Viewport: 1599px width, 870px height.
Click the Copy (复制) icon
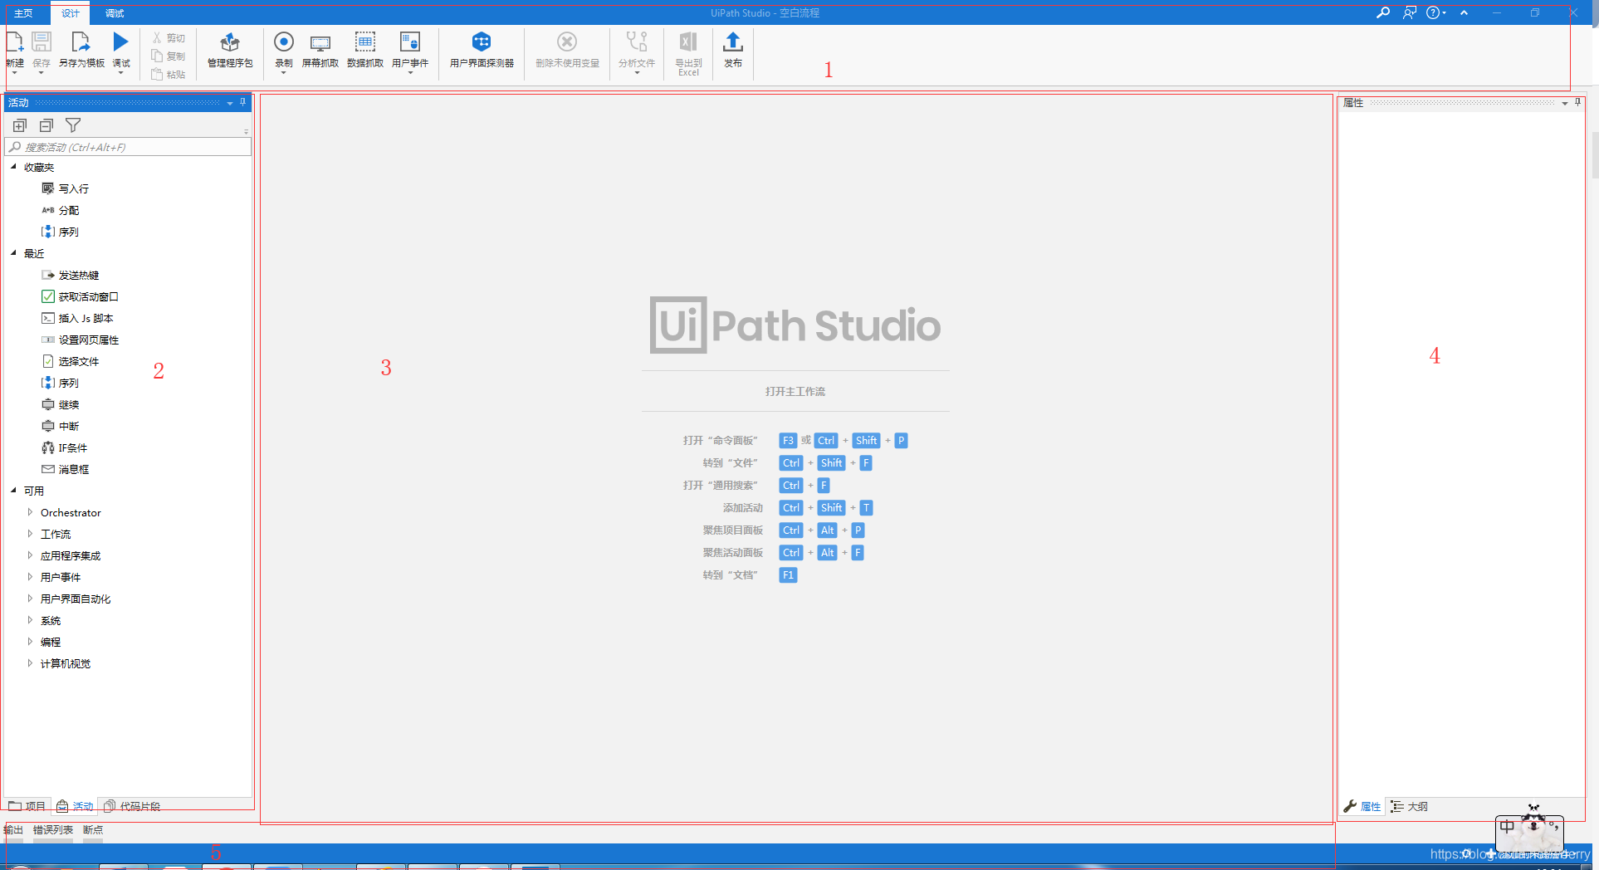pyautogui.click(x=157, y=56)
